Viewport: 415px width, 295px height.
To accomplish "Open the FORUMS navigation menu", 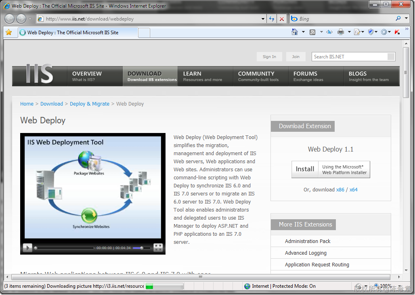I will pos(316,76).
